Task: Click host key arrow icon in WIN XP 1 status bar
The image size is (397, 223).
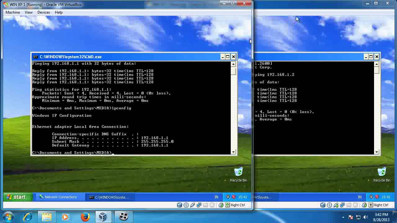Action: click(x=227, y=205)
